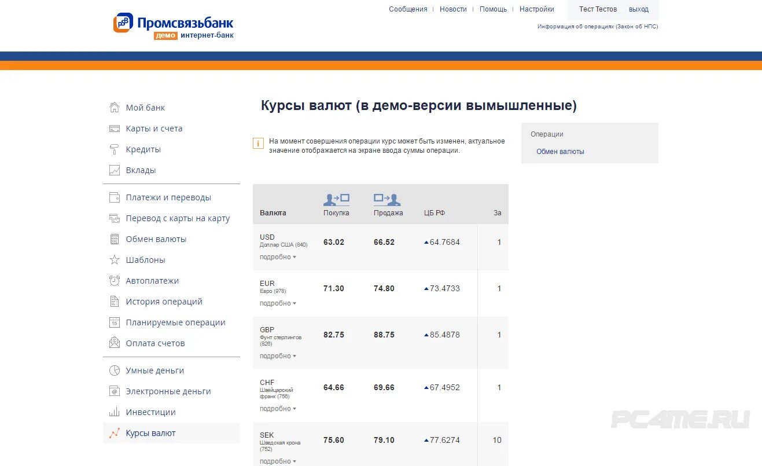Image resolution: width=762 pixels, height=466 pixels.
Task: Click central bank rate 67.4952
Action: coord(445,388)
